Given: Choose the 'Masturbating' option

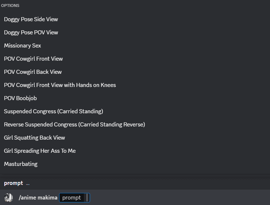Looking at the screenshot, I should coord(21,164).
